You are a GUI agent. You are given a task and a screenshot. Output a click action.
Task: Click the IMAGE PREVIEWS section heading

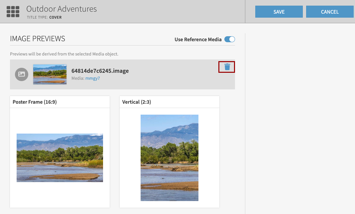coord(38,39)
